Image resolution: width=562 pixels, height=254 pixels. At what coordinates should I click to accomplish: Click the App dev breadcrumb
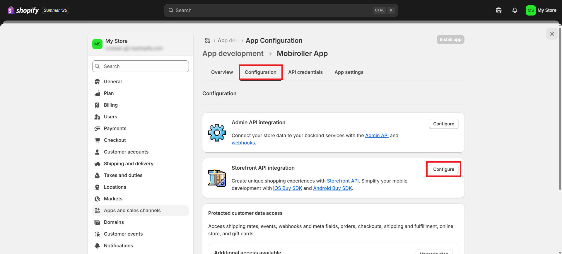click(228, 40)
